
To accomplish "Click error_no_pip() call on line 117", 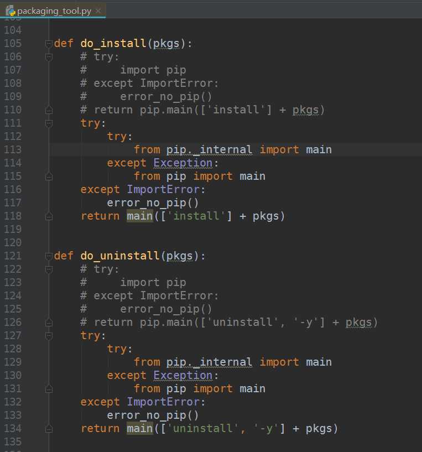I will 153,203.
